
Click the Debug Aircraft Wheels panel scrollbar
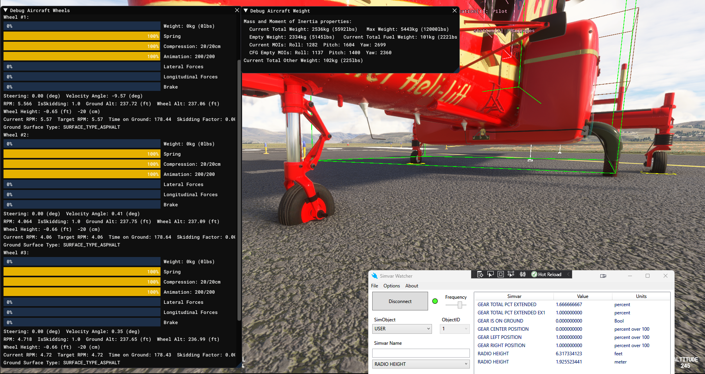[x=239, y=190]
